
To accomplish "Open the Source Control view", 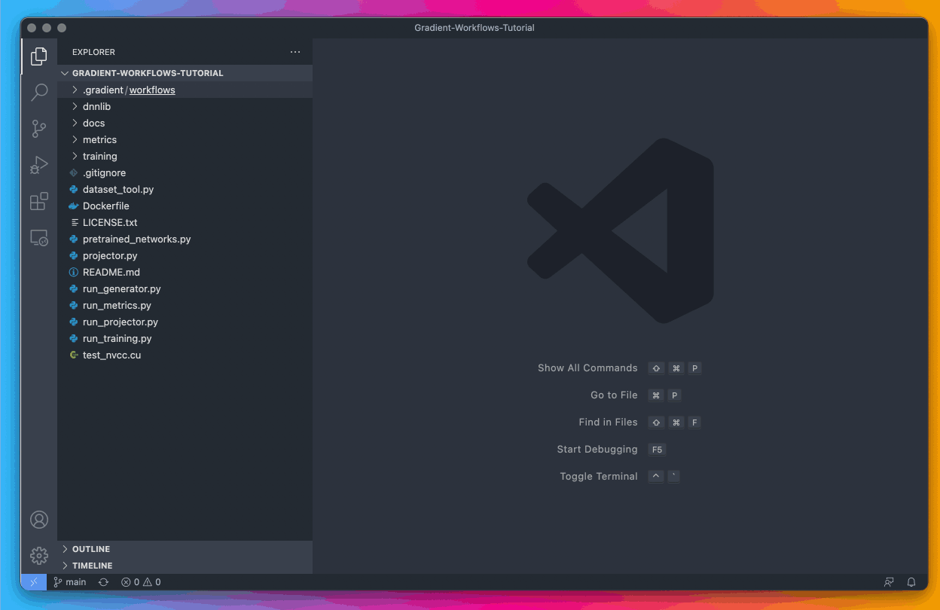I will [x=39, y=129].
